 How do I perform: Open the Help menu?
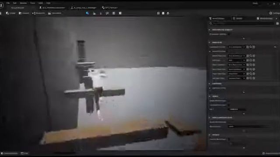click(48, 3)
